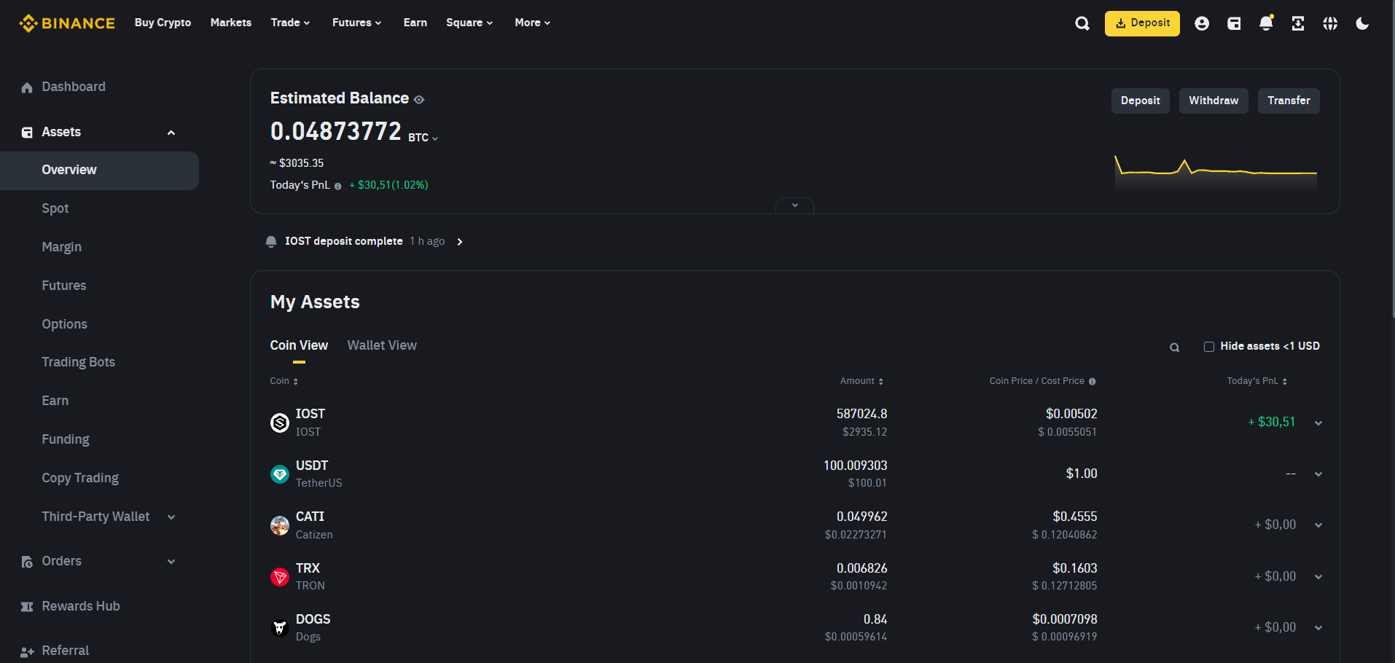Open the search magnifier in top bar
The width and height of the screenshot is (1395, 663).
tap(1082, 23)
